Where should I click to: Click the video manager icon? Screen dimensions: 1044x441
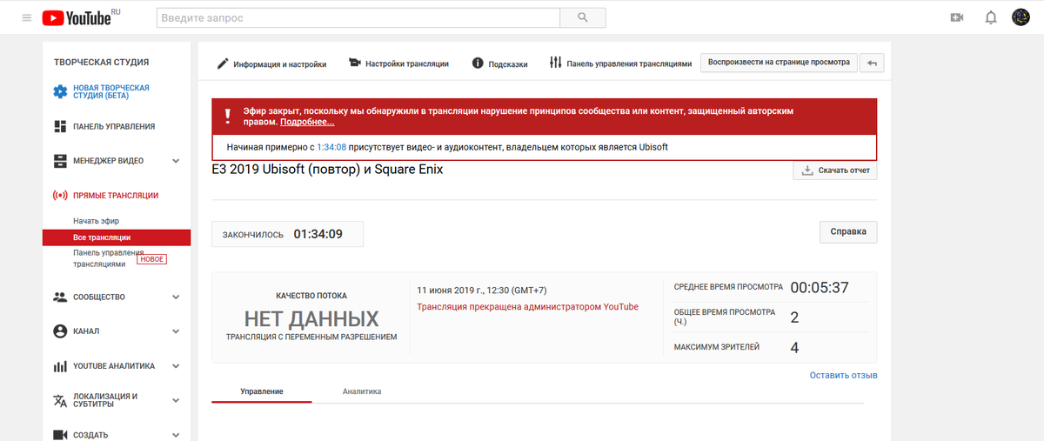click(60, 161)
